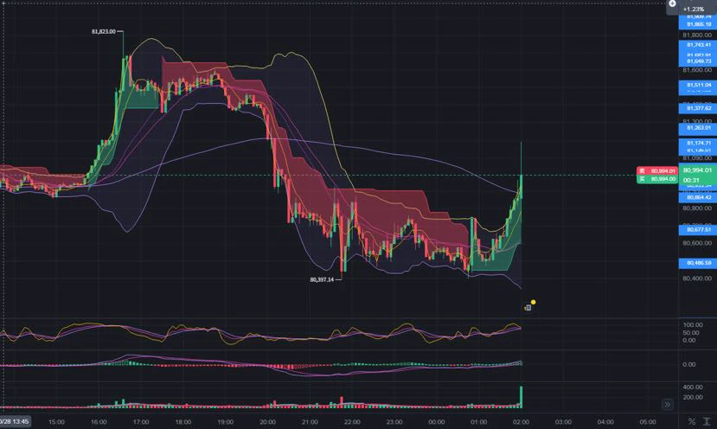Image resolution: width=717 pixels, height=429 pixels.
Task: Toggle the percent scale mode icon
Action: 691,421
